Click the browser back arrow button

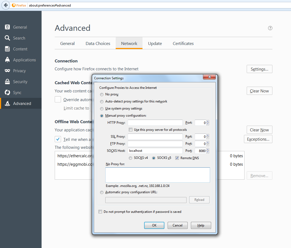point(6,5)
